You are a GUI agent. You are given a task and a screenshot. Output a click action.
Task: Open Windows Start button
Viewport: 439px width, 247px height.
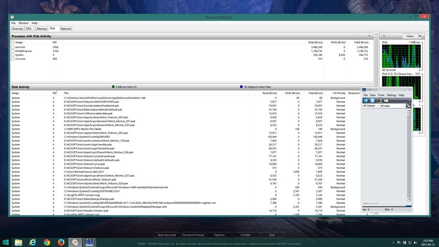(6, 242)
